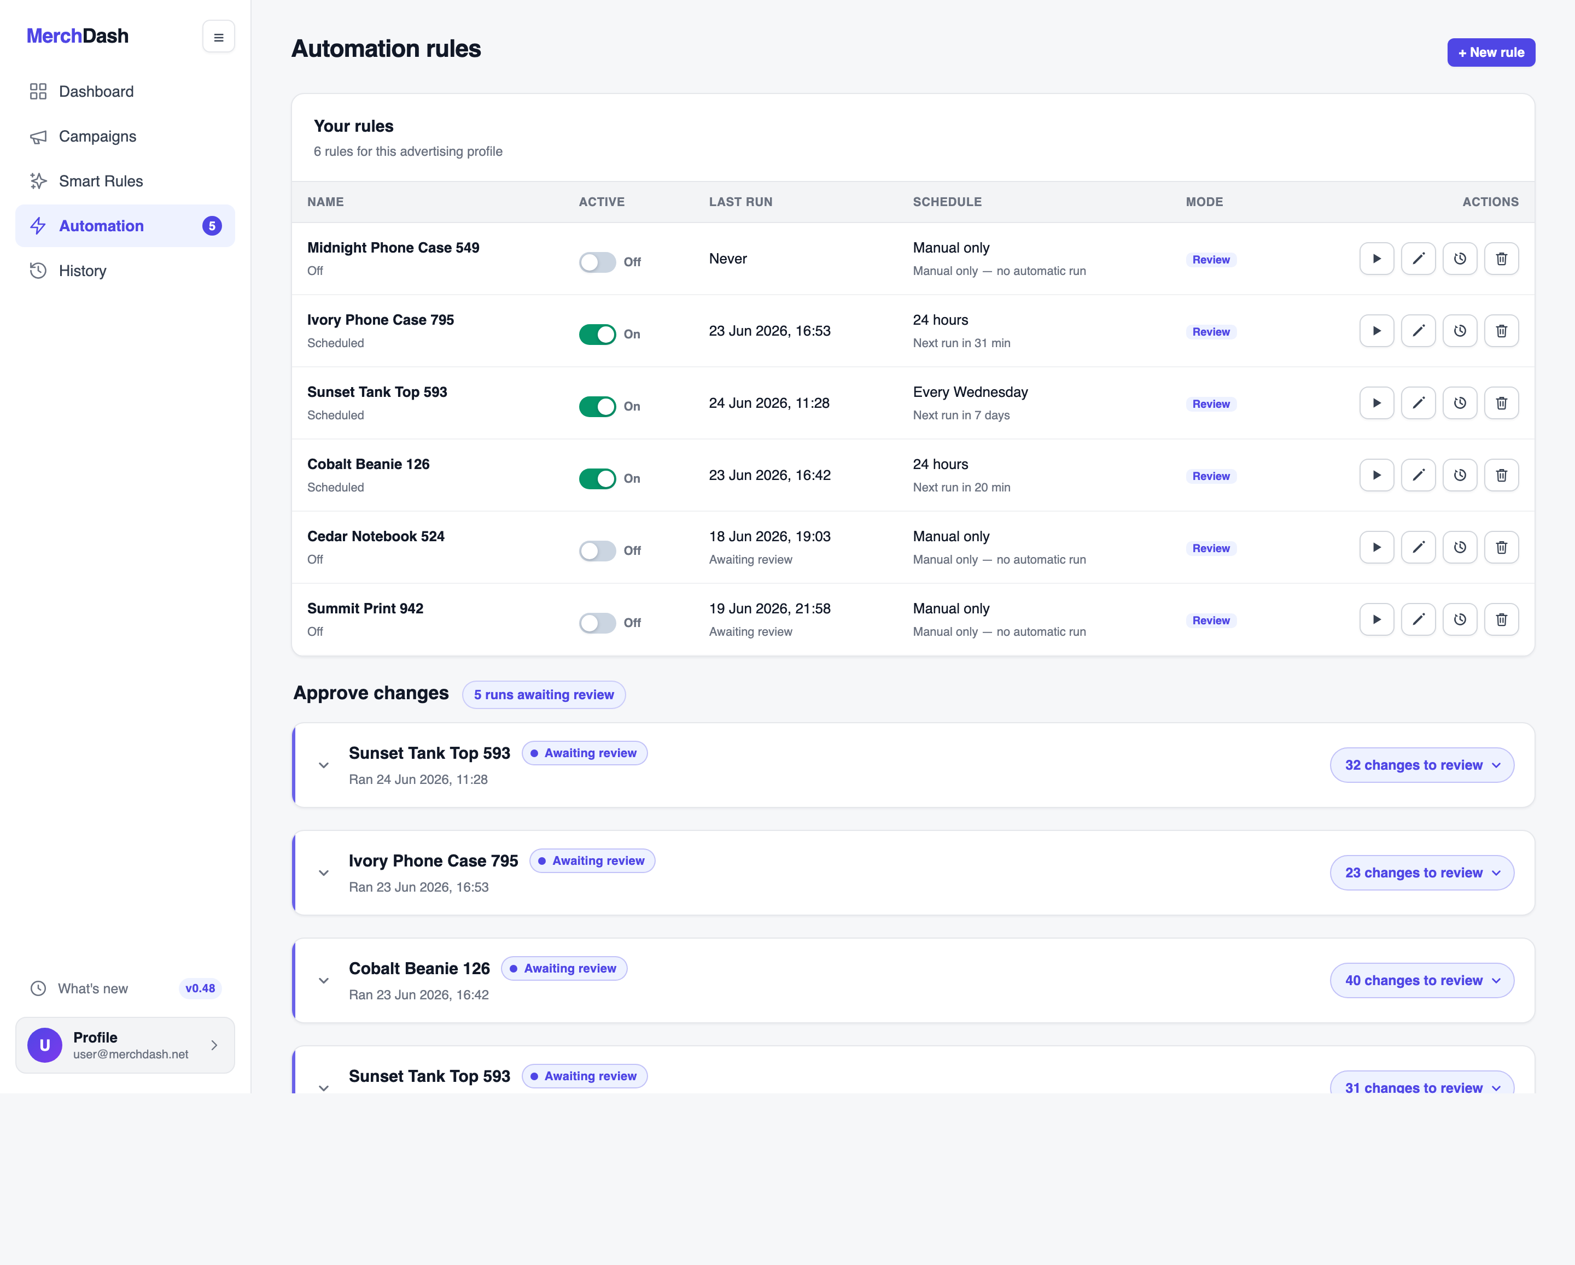View run history for Midnight Phone Case 549
Screen dimensions: 1575x1265
1460,259
